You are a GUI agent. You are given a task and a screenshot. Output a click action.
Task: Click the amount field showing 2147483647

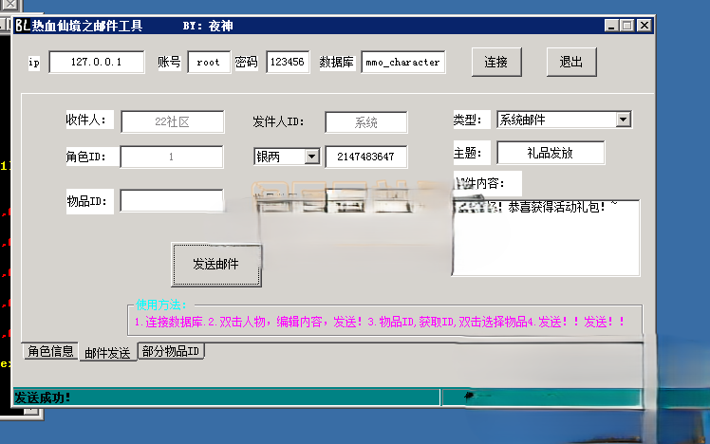365,157
